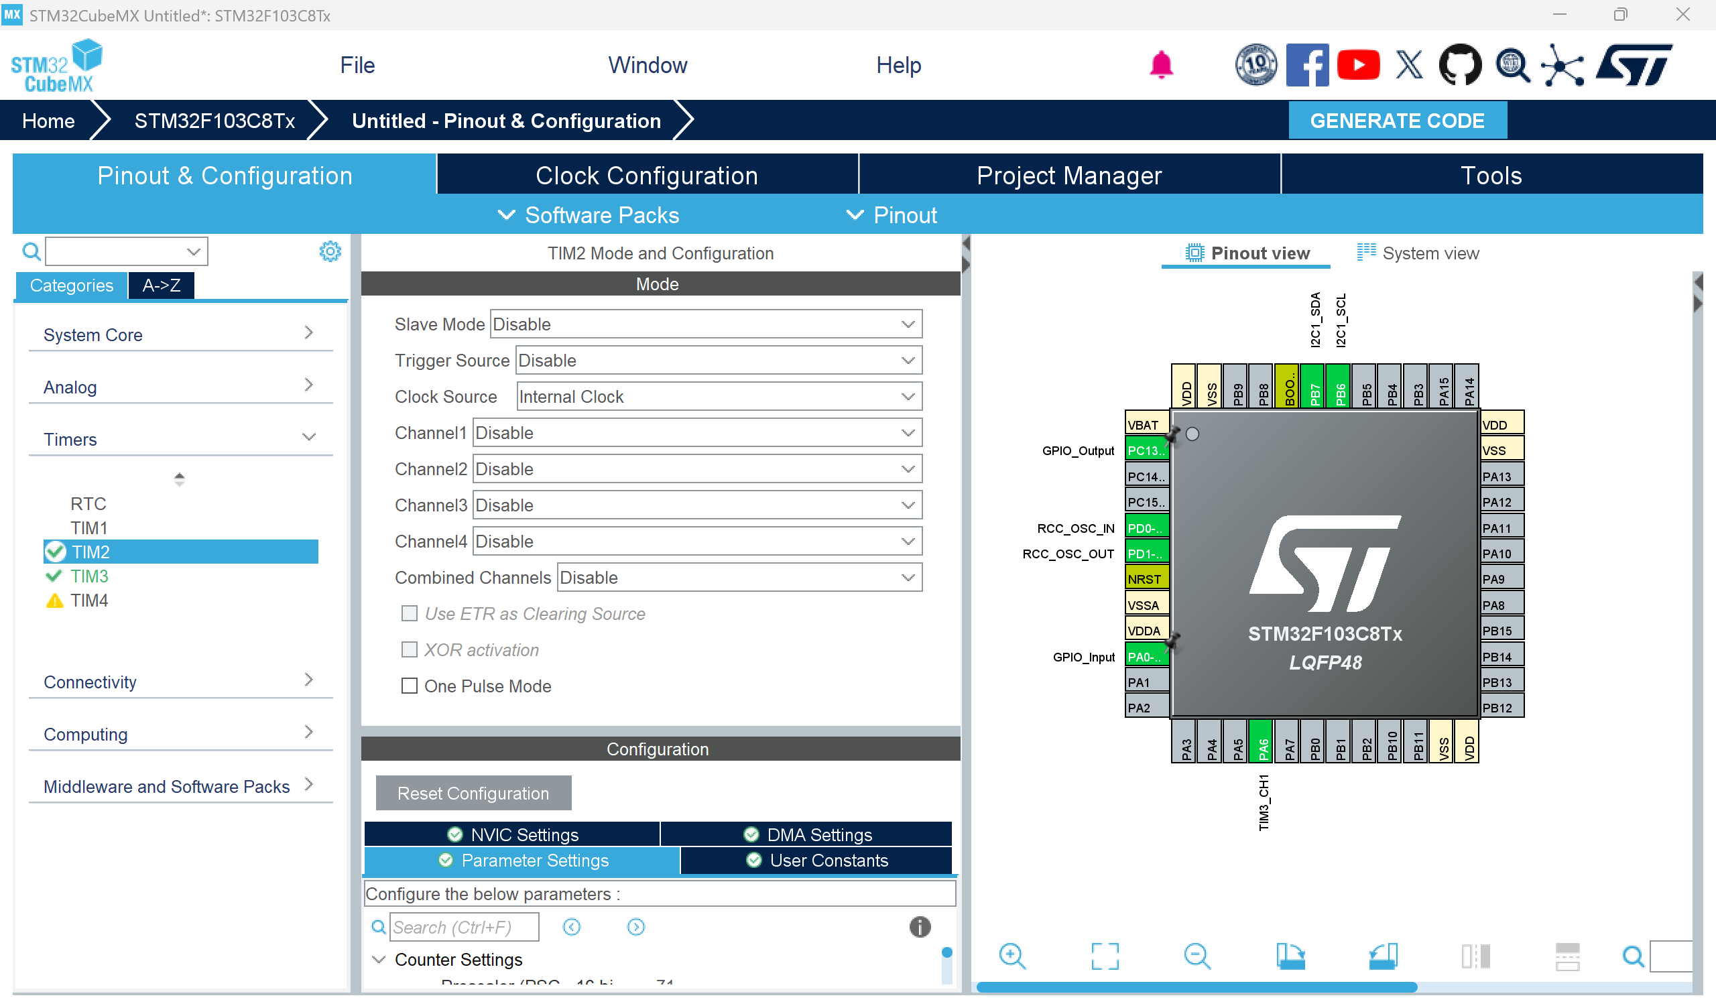Expand the Connectivity category
This screenshot has height=1008, width=1716.
point(180,681)
